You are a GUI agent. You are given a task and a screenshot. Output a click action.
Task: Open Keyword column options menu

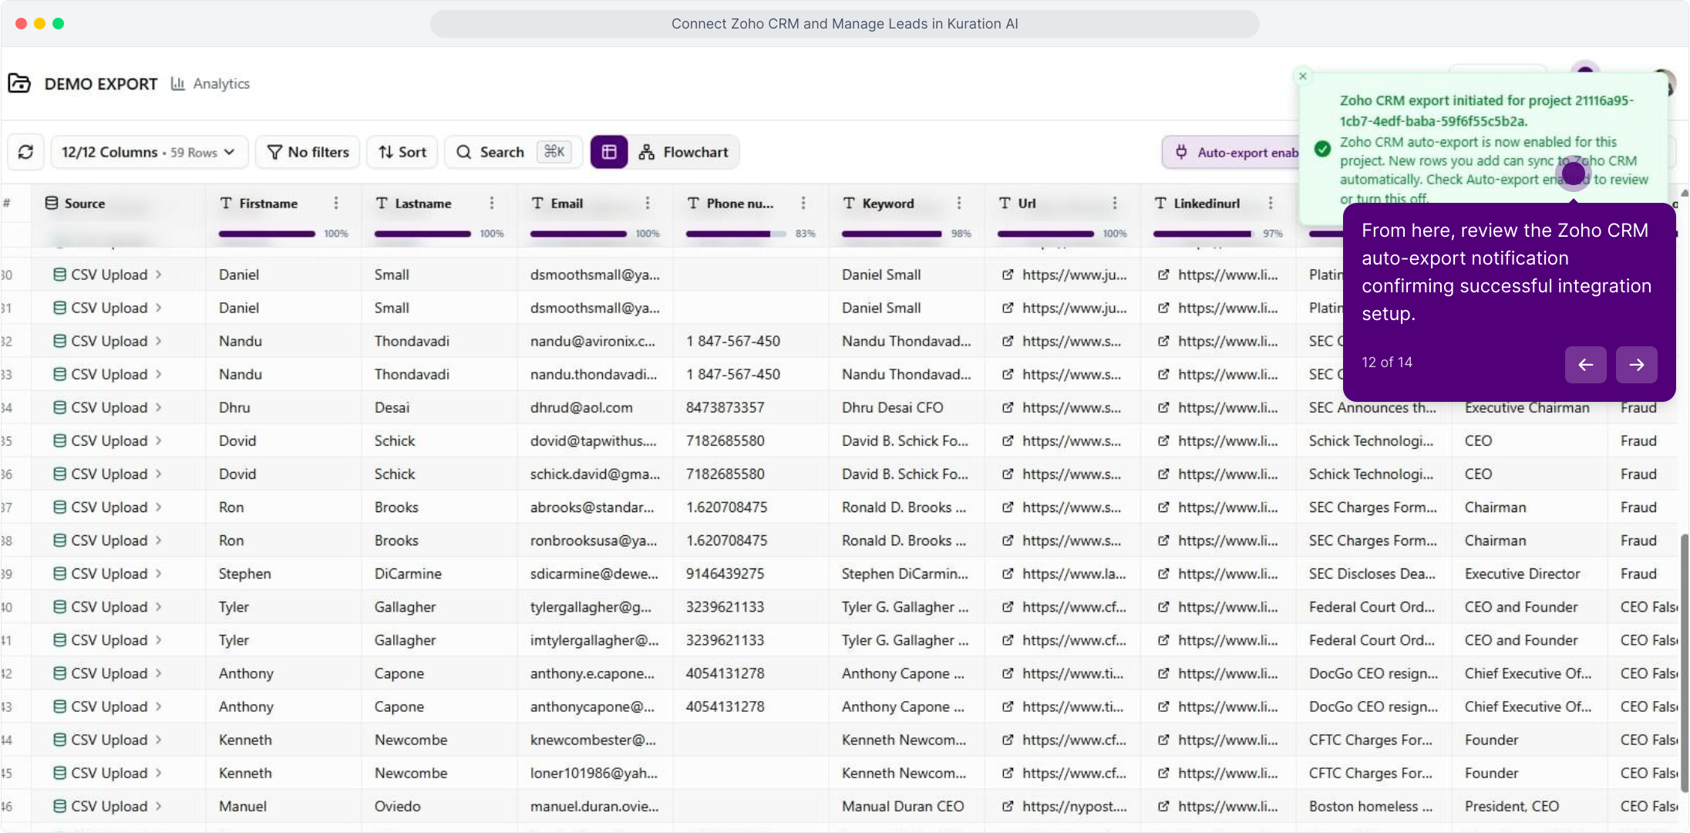tap(959, 203)
